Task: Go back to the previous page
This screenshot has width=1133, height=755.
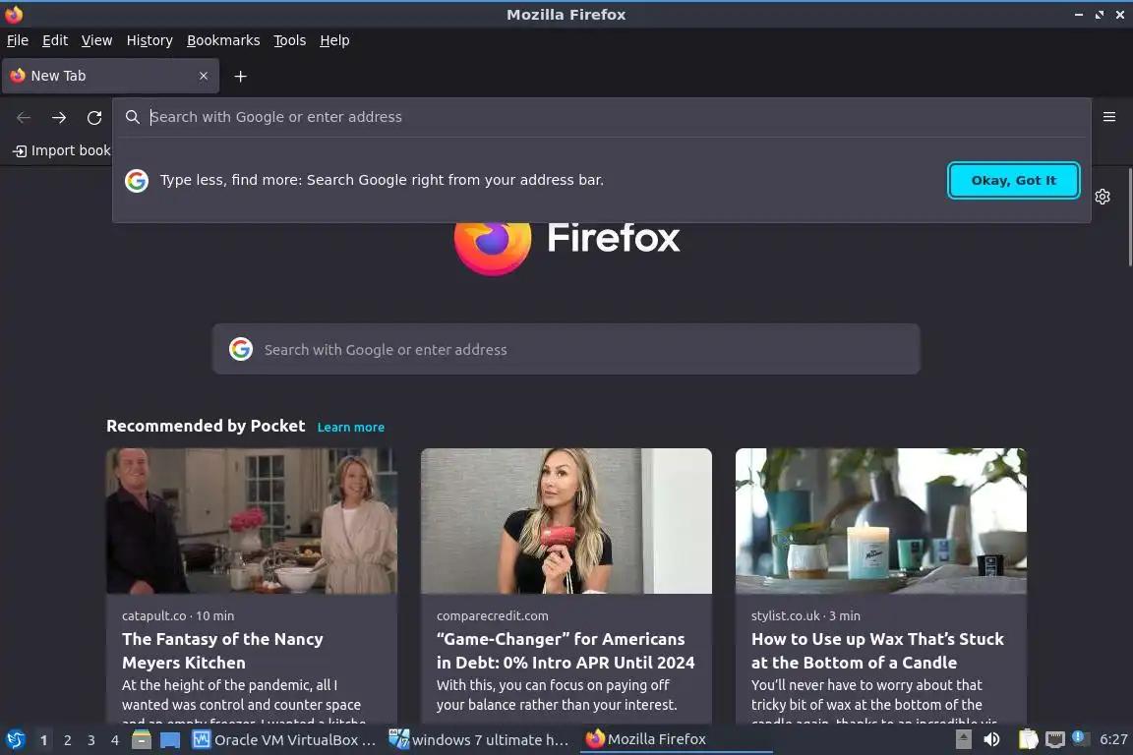Action: (24, 117)
